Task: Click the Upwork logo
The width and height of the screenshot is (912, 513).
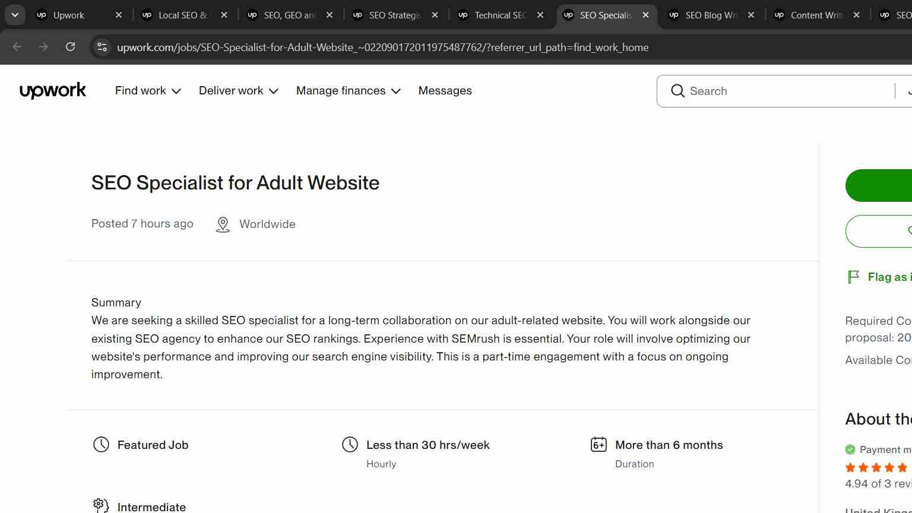Action: point(53,91)
